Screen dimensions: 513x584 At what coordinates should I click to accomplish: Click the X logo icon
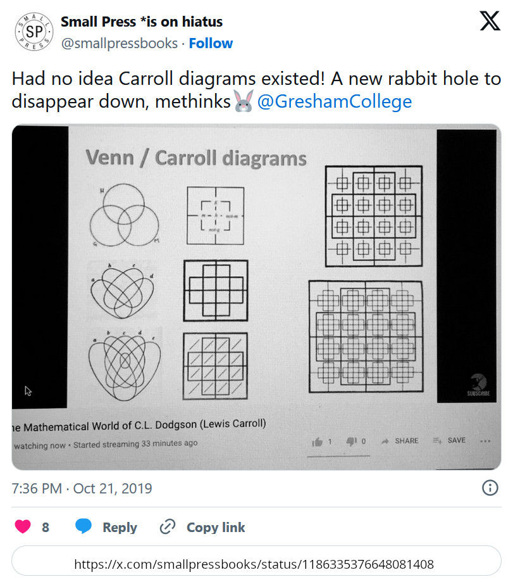coord(490,22)
